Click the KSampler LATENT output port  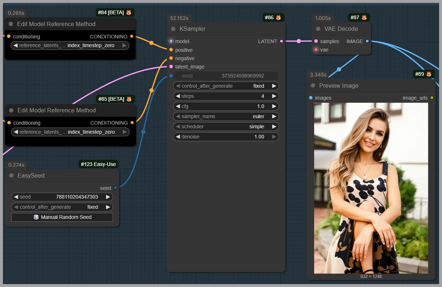282,41
